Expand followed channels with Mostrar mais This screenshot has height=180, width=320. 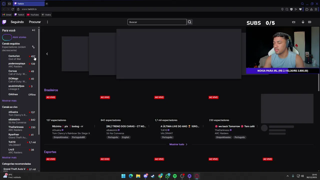click(x=9, y=101)
